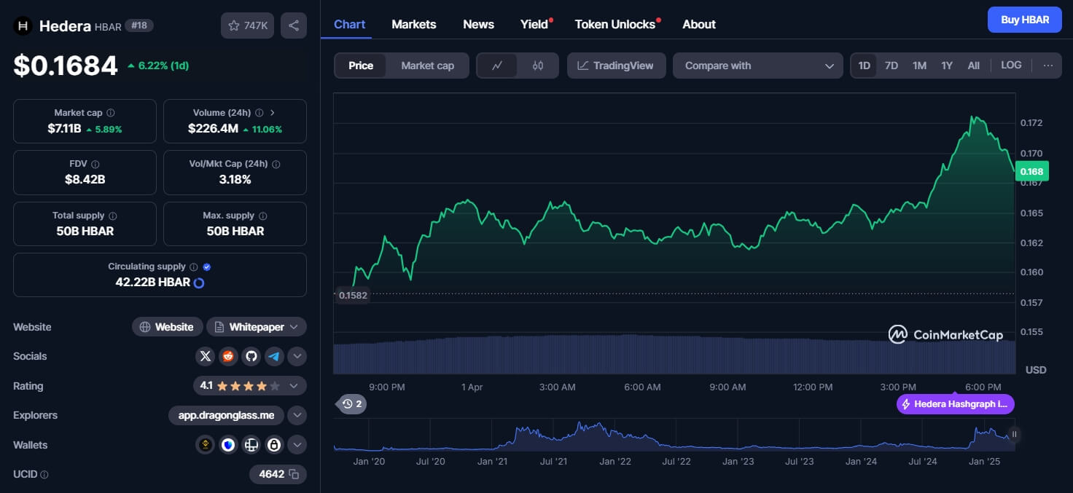
Task: Toggle the LOG scale on chart
Action: (1011, 66)
